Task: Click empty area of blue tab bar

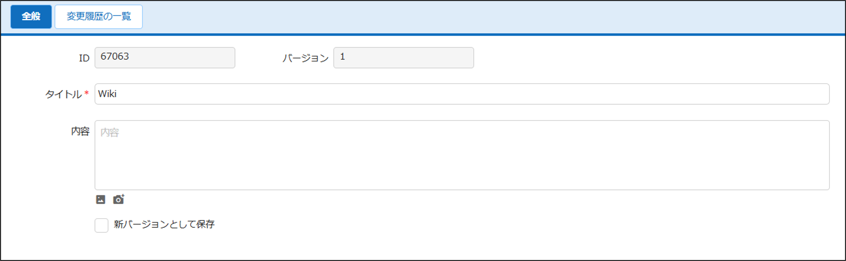Action: point(492,17)
